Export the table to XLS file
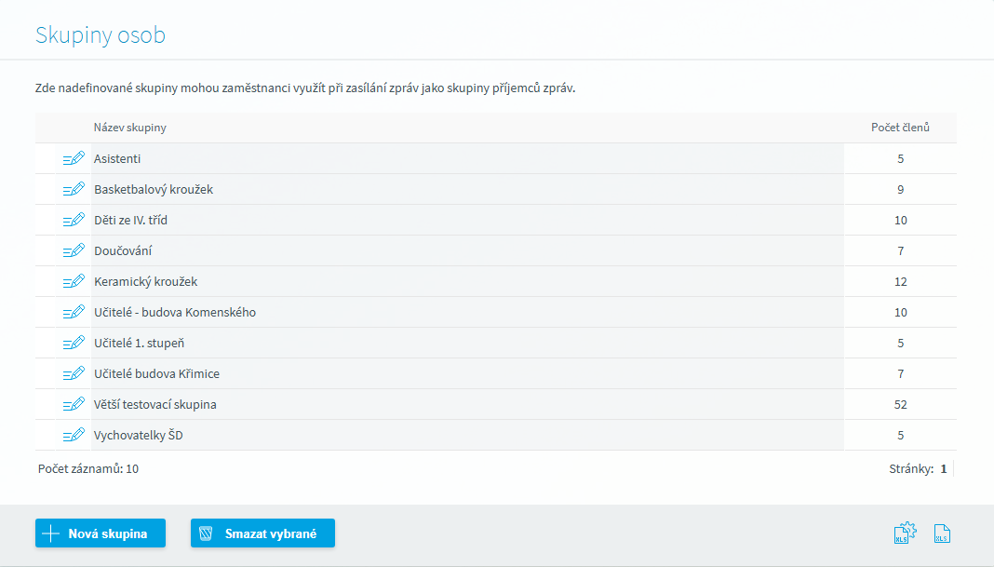Viewport: 994px width, 567px height. (942, 533)
